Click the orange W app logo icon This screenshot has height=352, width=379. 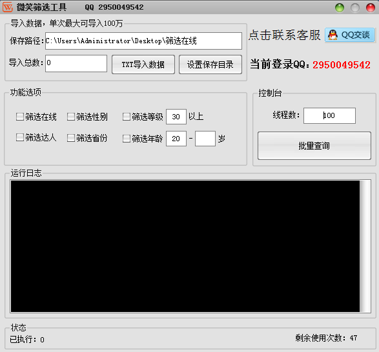8,7
